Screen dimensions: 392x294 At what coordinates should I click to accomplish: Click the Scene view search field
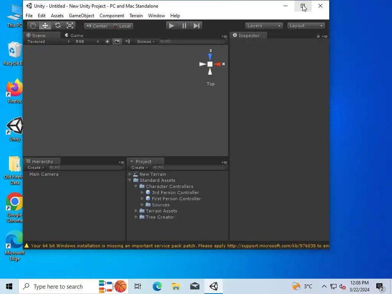point(192,41)
